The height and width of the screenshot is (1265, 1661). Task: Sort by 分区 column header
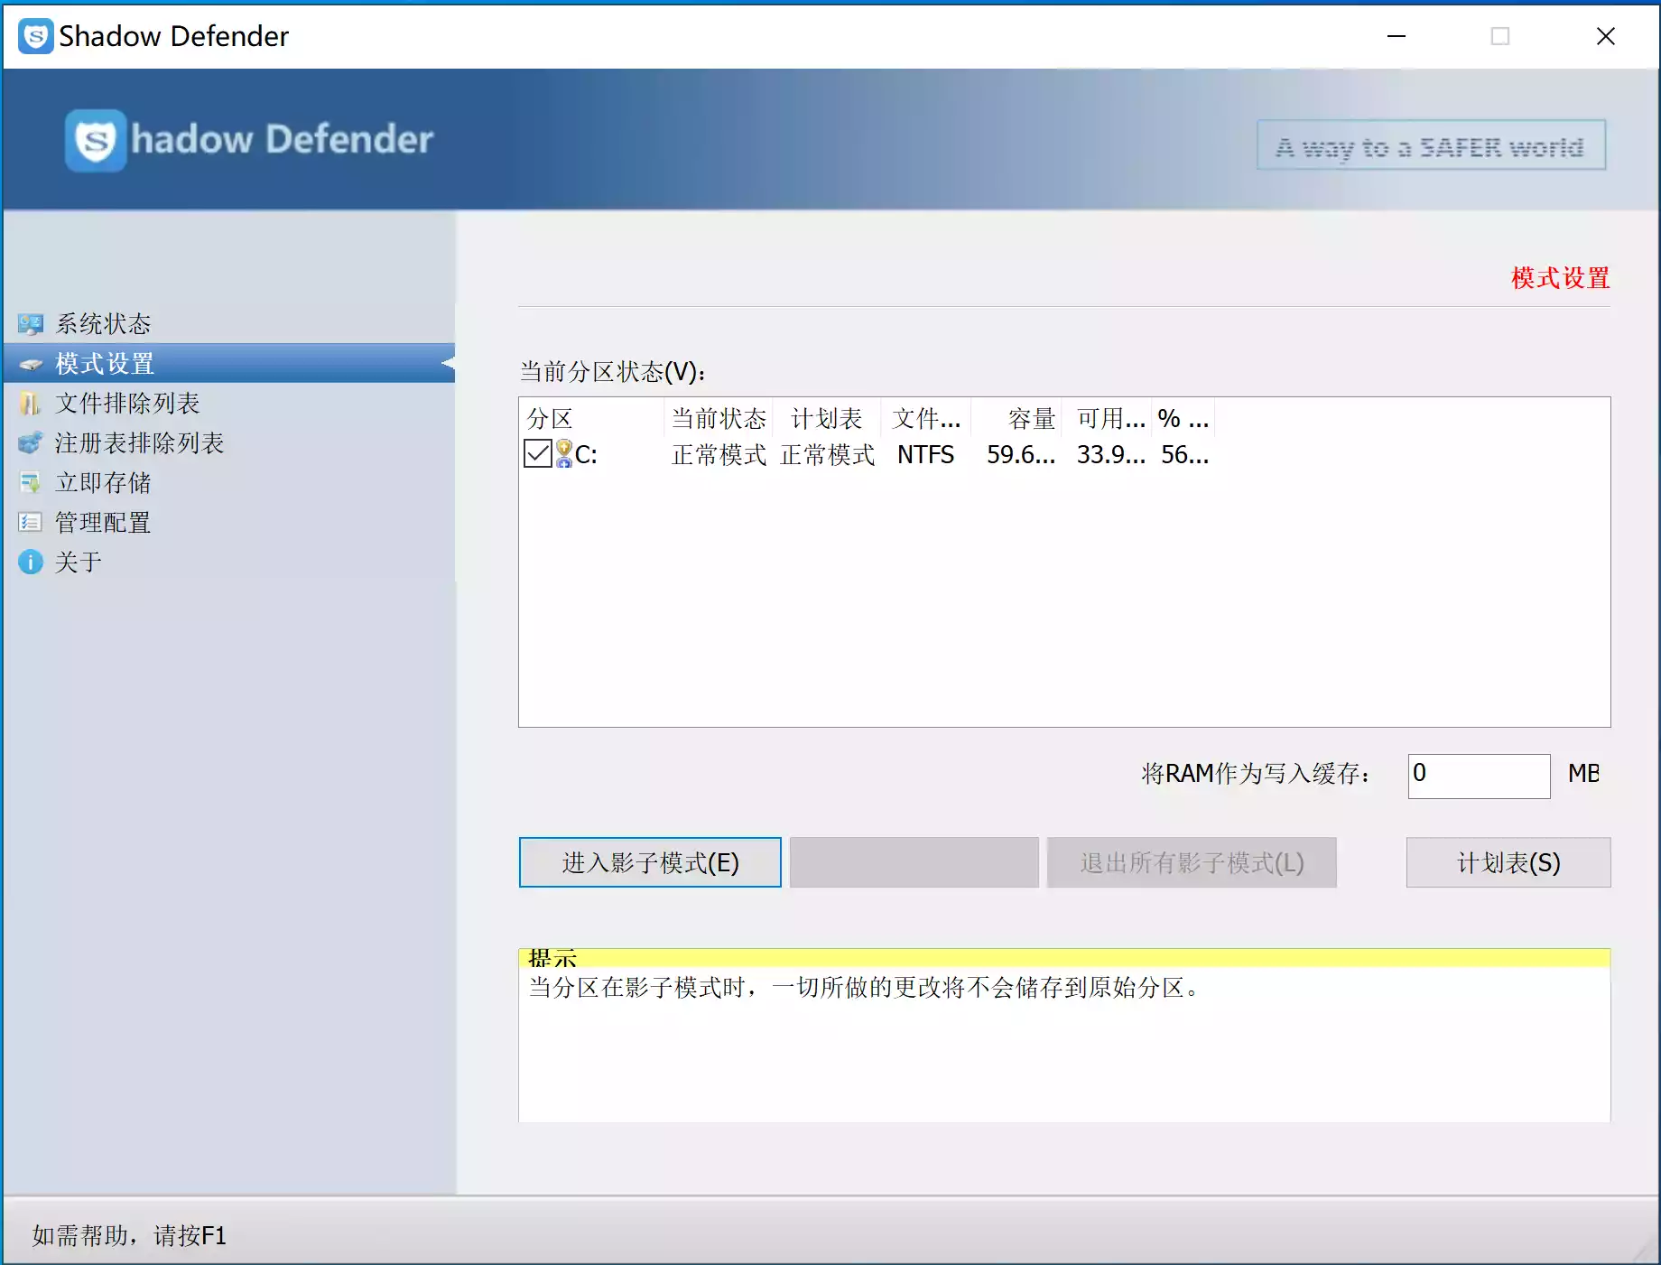[592, 418]
